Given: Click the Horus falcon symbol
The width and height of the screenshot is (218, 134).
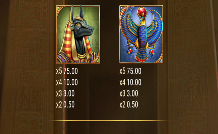Looking at the screenshot, I should click(x=141, y=35).
